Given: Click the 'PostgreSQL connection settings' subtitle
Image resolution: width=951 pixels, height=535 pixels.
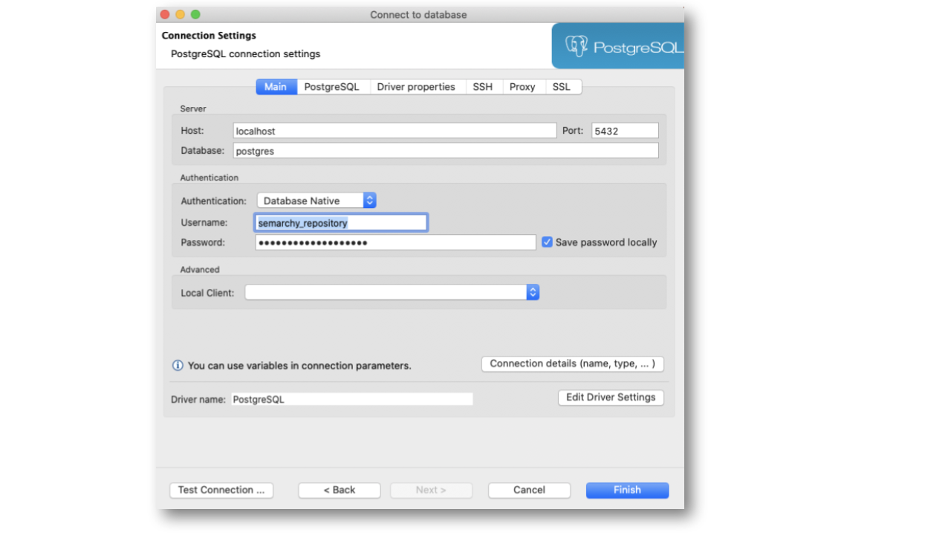Looking at the screenshot, I should pos(246,54).
